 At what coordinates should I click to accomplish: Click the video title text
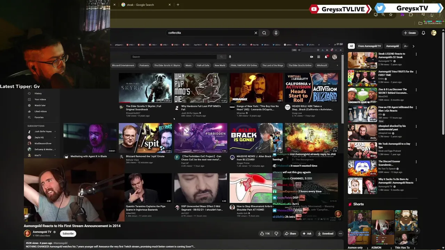72,226
